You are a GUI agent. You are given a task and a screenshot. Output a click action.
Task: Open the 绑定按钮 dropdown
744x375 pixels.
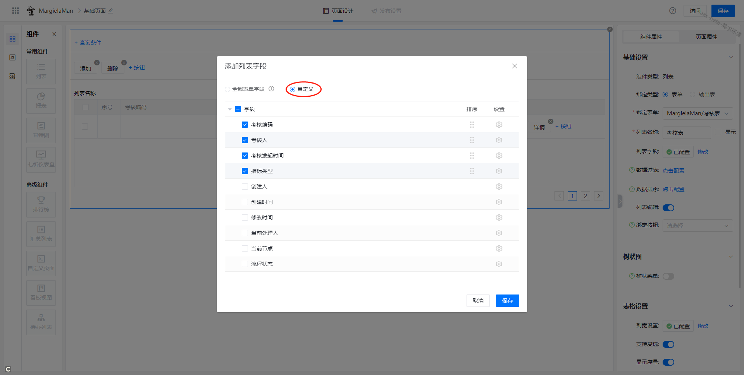tap(697, 226)
